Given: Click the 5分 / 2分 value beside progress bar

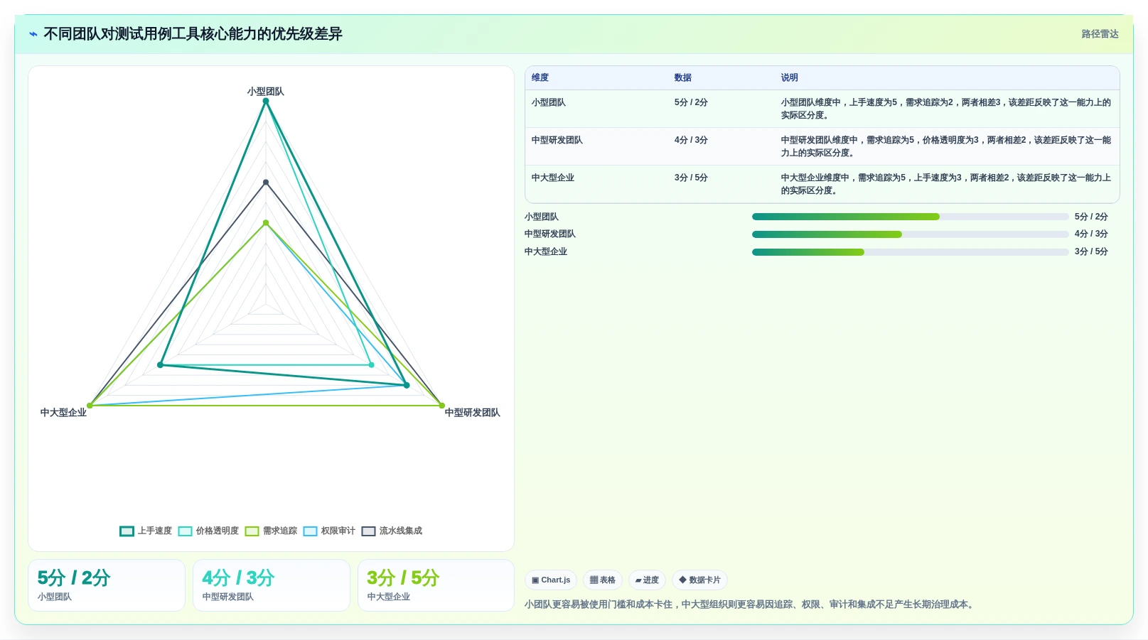Looking at the screenshot, I should [1091, 217].
